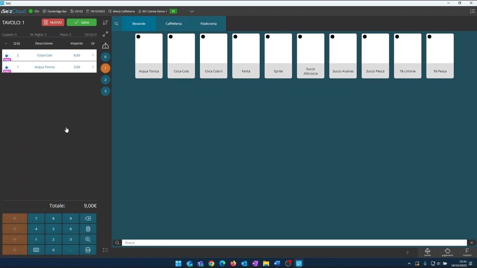Open the hamburger list menu top right
This screenshot has height=268, width=477.
coord(472,12)
